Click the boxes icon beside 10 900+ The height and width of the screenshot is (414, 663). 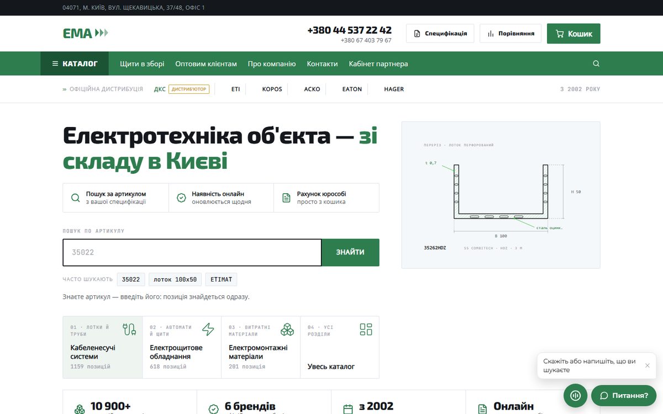[x=80, y=409]
